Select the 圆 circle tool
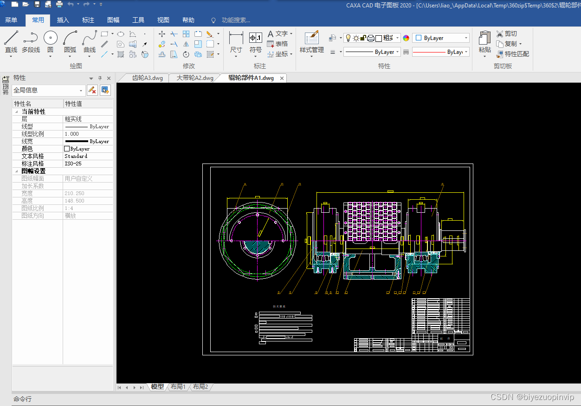Image resolution: width=581 pixels, height=406 pixels. click(51, 42)
